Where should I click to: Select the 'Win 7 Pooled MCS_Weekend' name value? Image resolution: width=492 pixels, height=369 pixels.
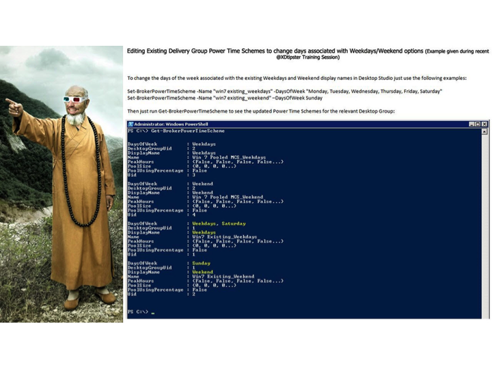228,197
